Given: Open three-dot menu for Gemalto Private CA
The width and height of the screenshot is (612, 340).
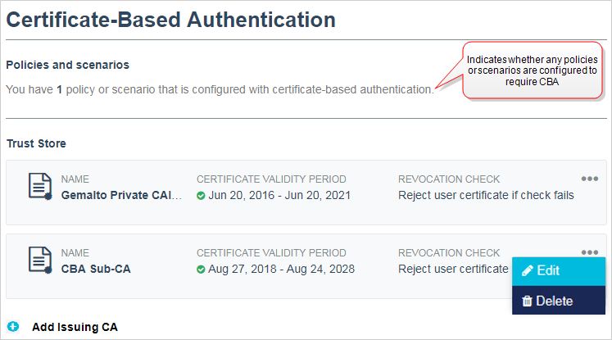Looking at the screenshot, I should pos(589,179).
